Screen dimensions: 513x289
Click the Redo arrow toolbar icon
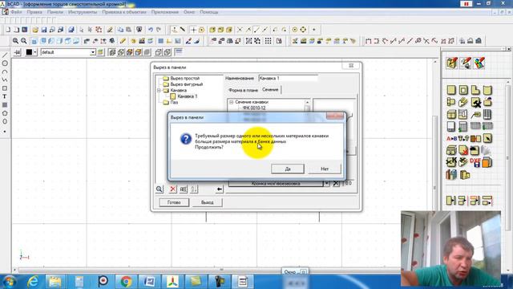[159, 30]
